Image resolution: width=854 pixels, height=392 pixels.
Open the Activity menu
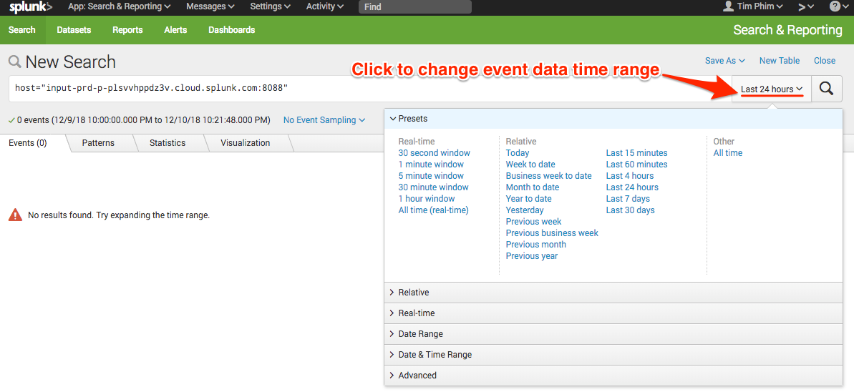point(324,6)
